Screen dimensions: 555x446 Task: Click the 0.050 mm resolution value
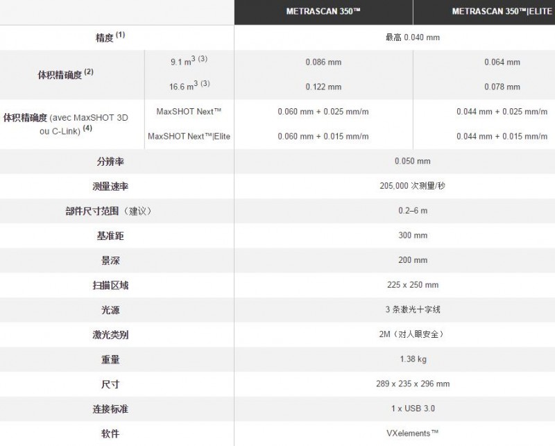pos(413,161)
